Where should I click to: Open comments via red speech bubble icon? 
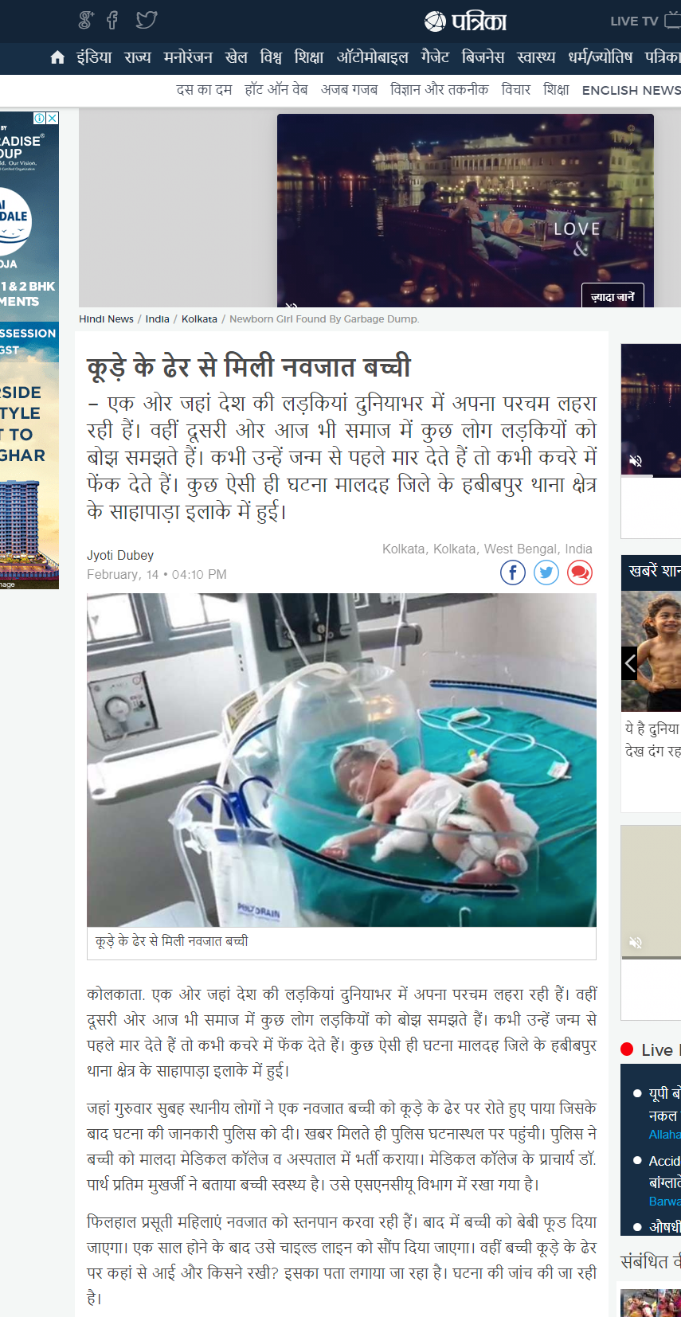580,573
